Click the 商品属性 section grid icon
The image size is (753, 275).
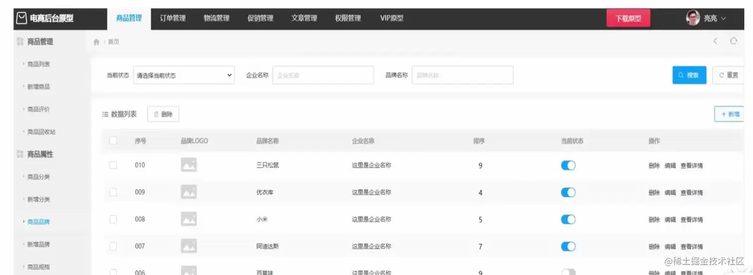pyautogui.click(x=20, y=154)
